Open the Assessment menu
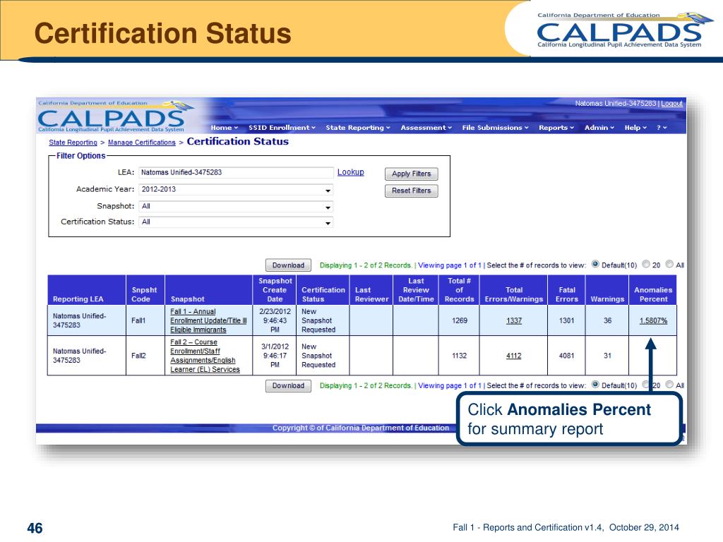Viewport: 723px width, 542px height. (426, 128)
